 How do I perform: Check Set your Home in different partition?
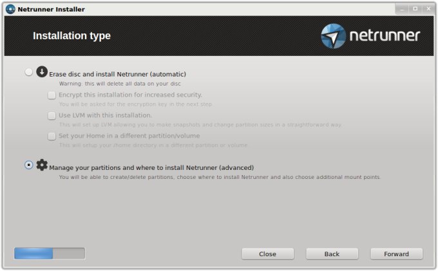click(x=52, y=136)
